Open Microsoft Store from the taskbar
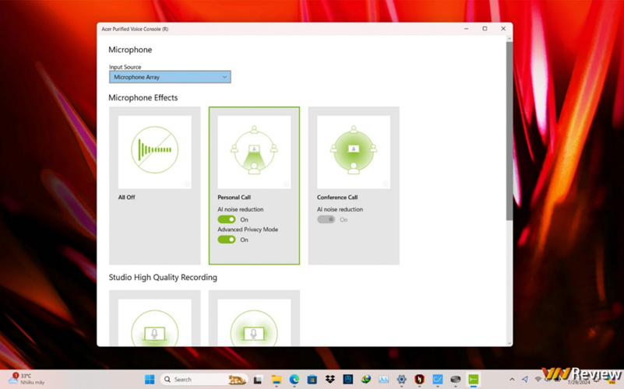The height and width of the screenshot is (389, 624). [312, 380]
